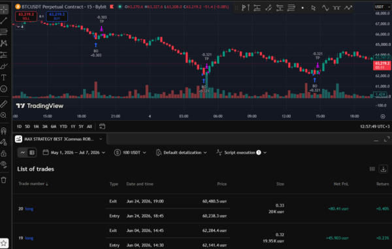The height and width of the screenshot is (249, 392).
Task: Select the zigzag arrow projection tool
Action: click(348, 8)
